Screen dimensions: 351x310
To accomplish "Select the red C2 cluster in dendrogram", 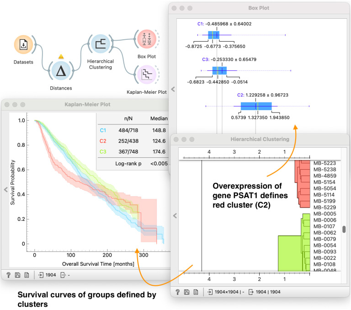I will coord(303,184).
